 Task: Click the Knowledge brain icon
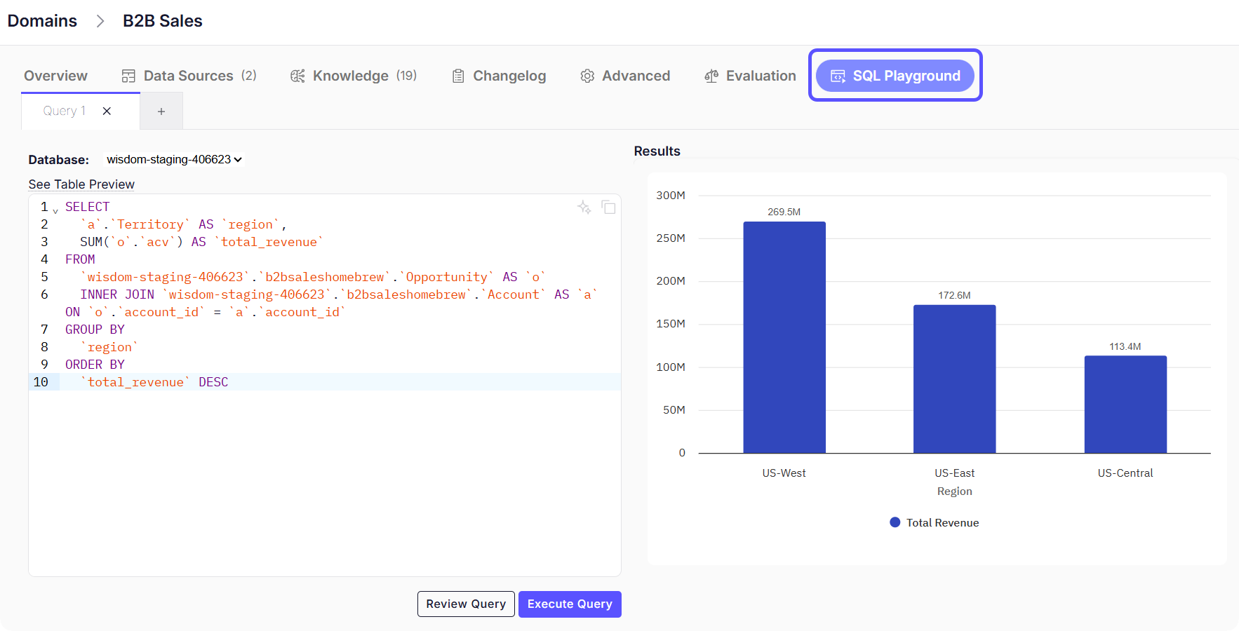(297, 76)
